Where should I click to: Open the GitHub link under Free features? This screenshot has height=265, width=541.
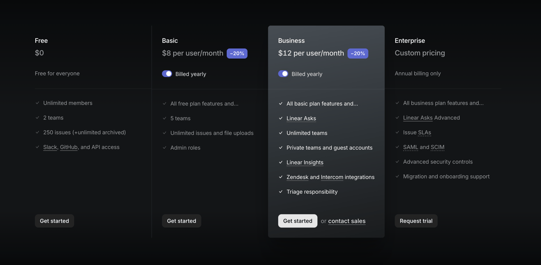[68, 147]
